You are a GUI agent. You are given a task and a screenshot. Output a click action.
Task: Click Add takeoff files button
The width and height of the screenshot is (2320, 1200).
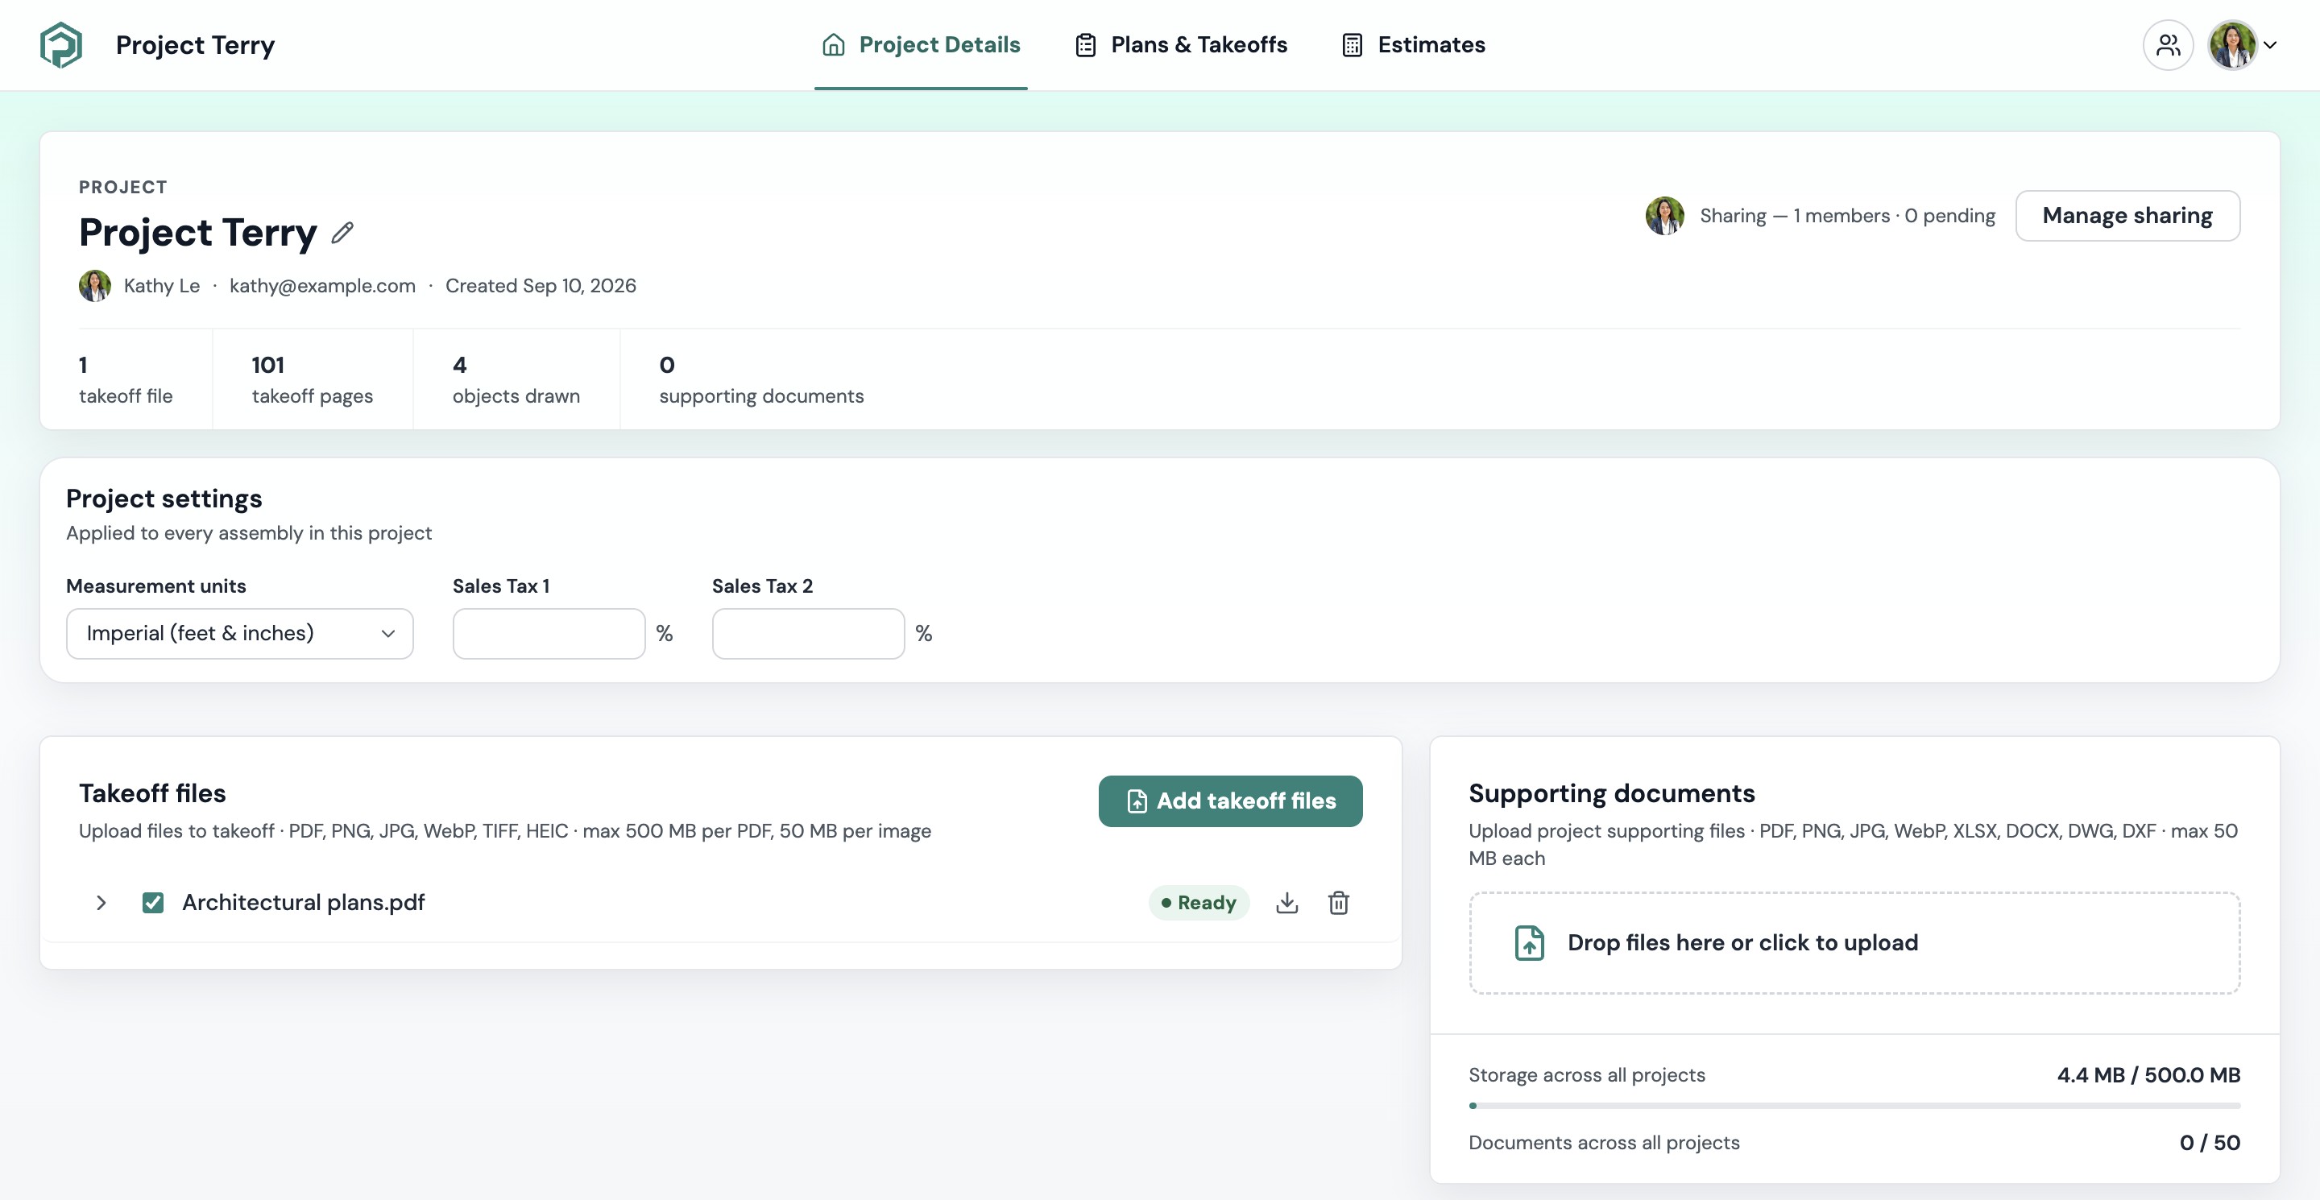[x=1230, y=801]
